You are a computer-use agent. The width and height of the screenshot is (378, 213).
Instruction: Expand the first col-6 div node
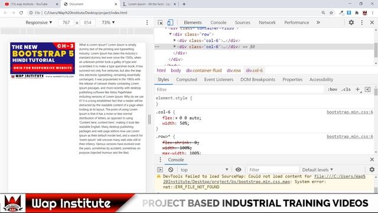[175, 40]
